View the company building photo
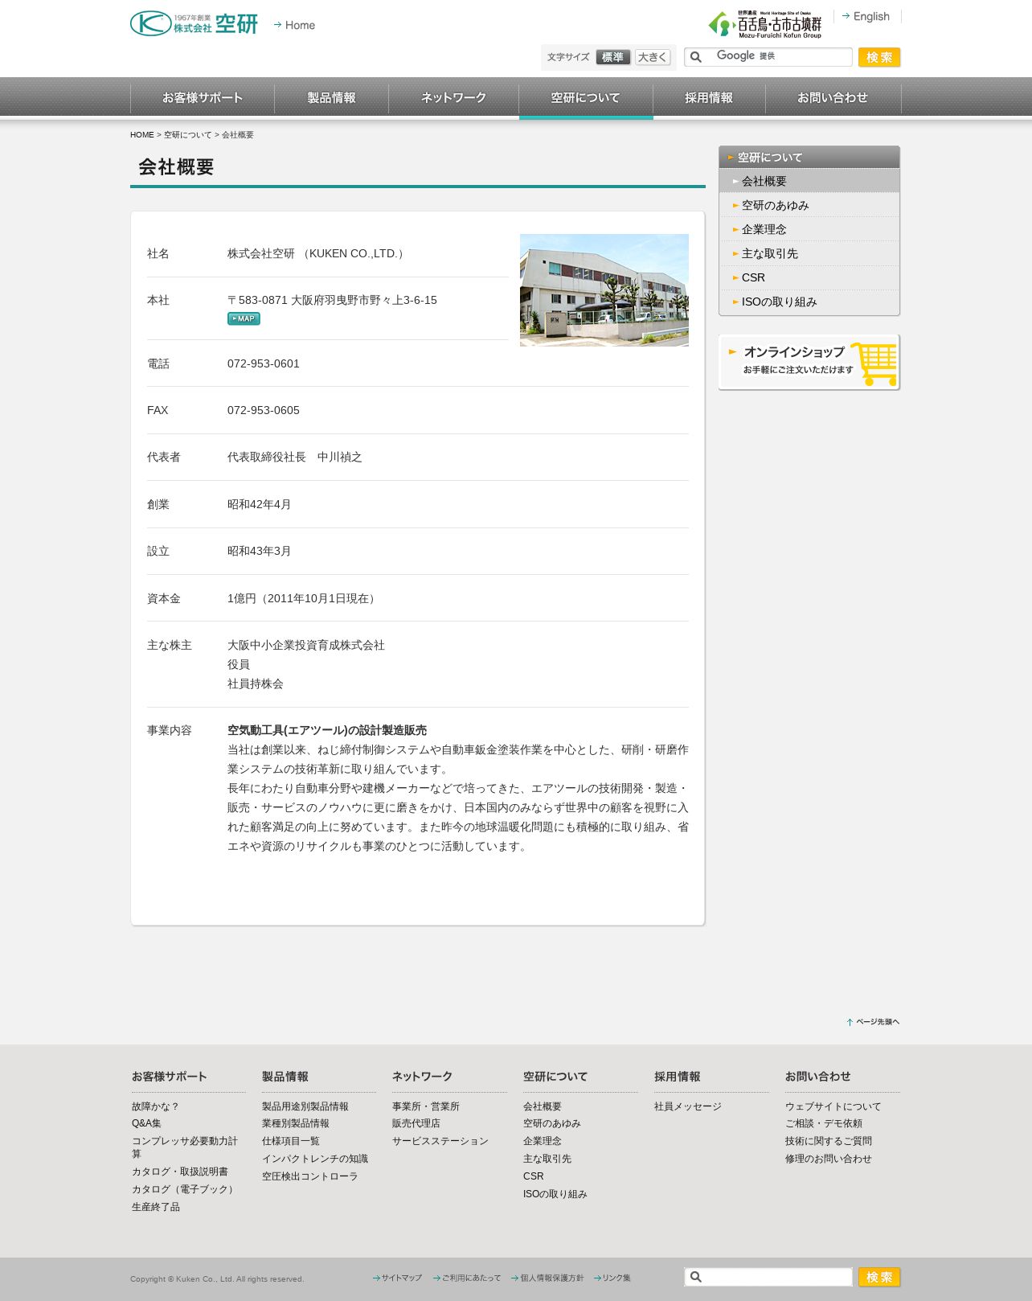The height and width of the screenshot is (1301, 1032). (x=604, y=290)
